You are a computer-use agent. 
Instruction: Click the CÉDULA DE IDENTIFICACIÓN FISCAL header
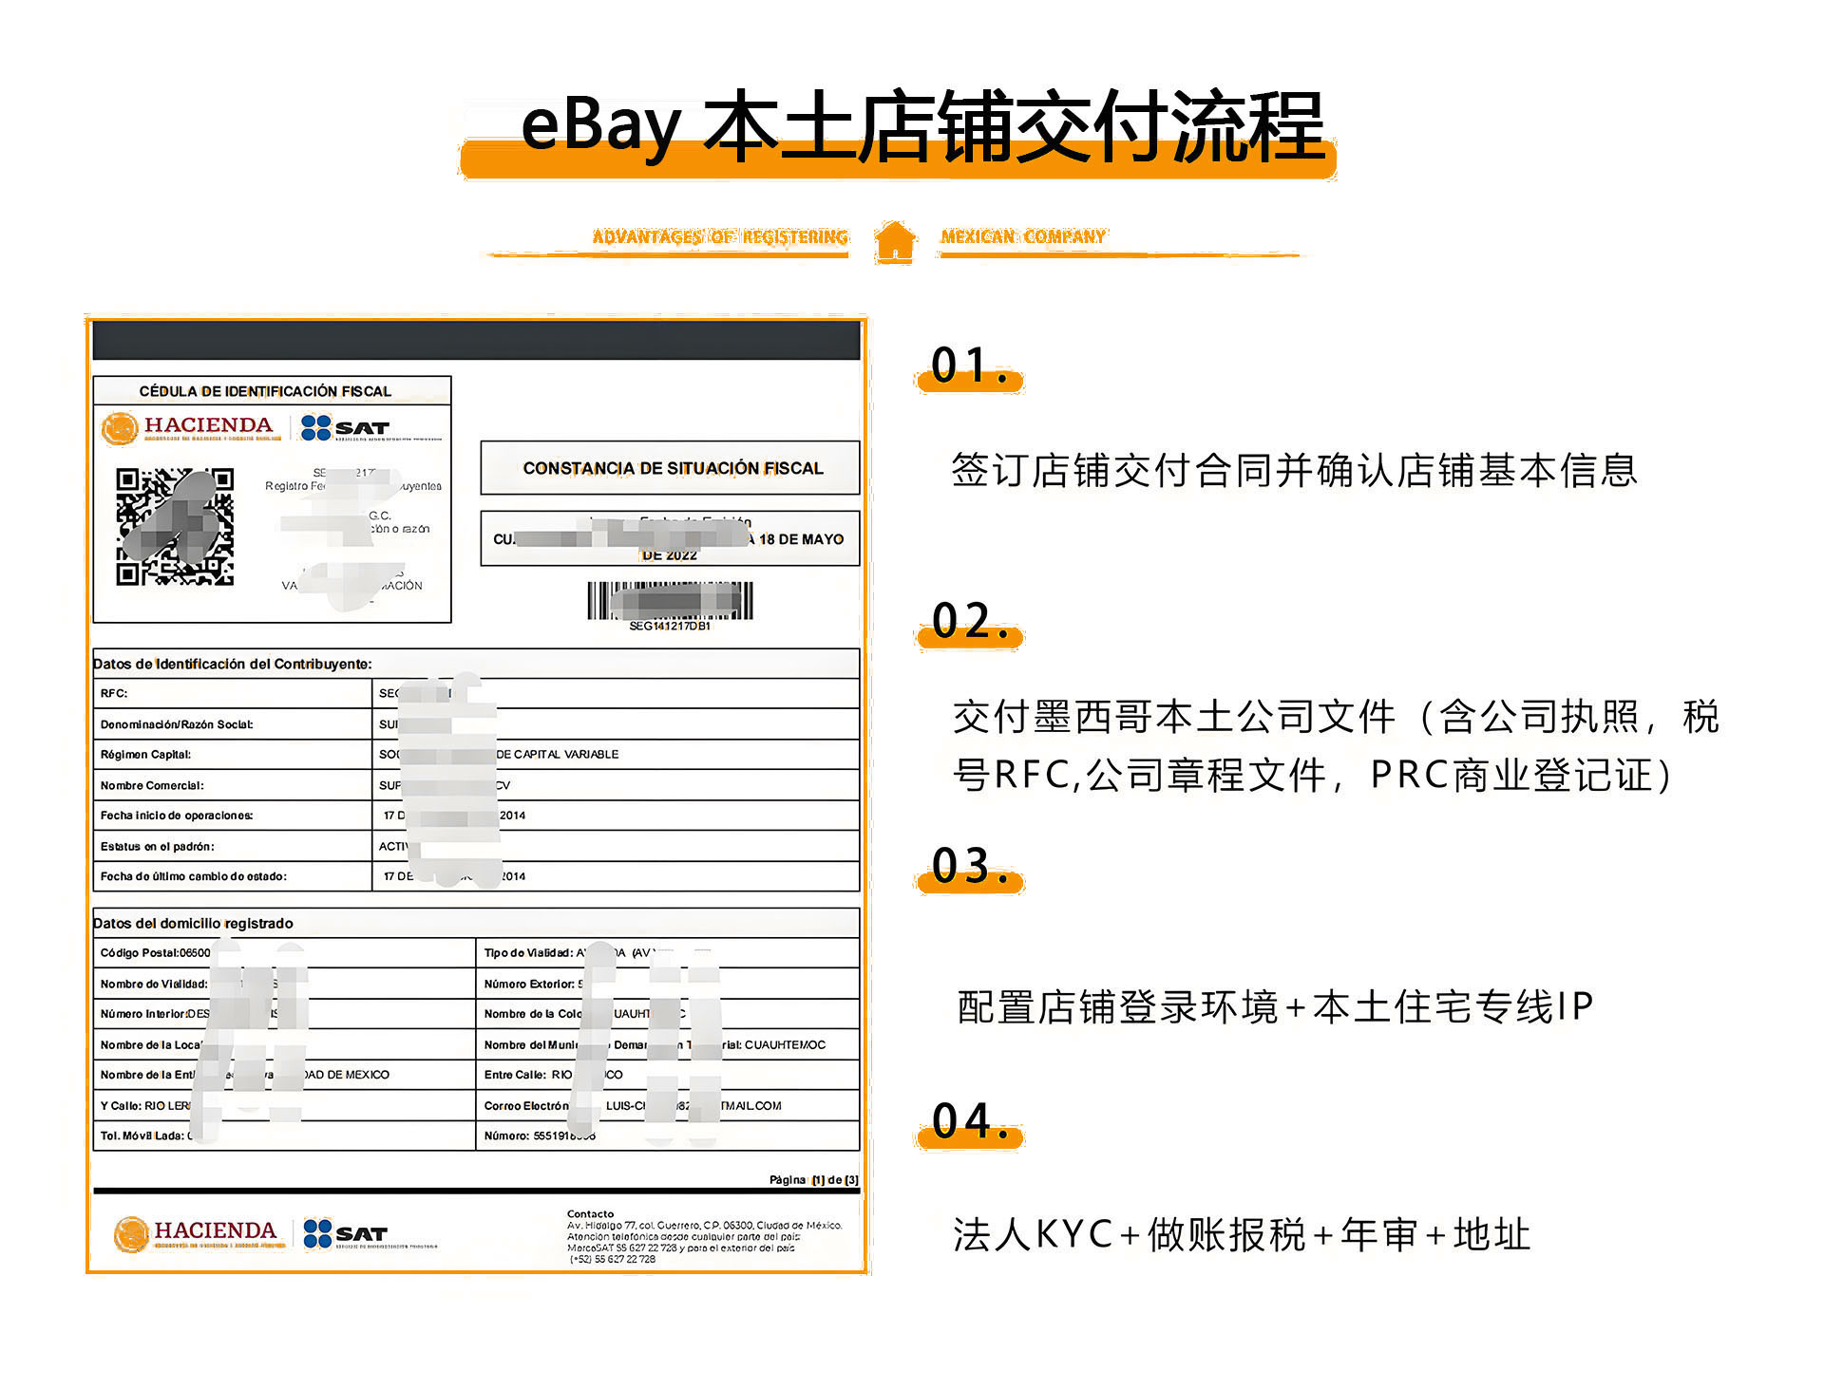[x=265, y=391]
